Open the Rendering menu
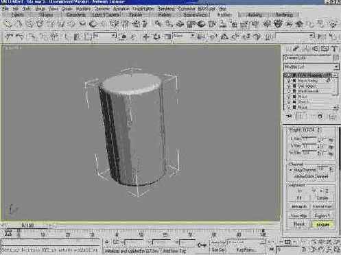Image resolution: width=341 pixels, height=255 pixels. pos(166,9)
